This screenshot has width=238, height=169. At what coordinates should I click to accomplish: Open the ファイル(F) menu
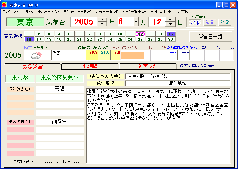click(x=10, y=12)
